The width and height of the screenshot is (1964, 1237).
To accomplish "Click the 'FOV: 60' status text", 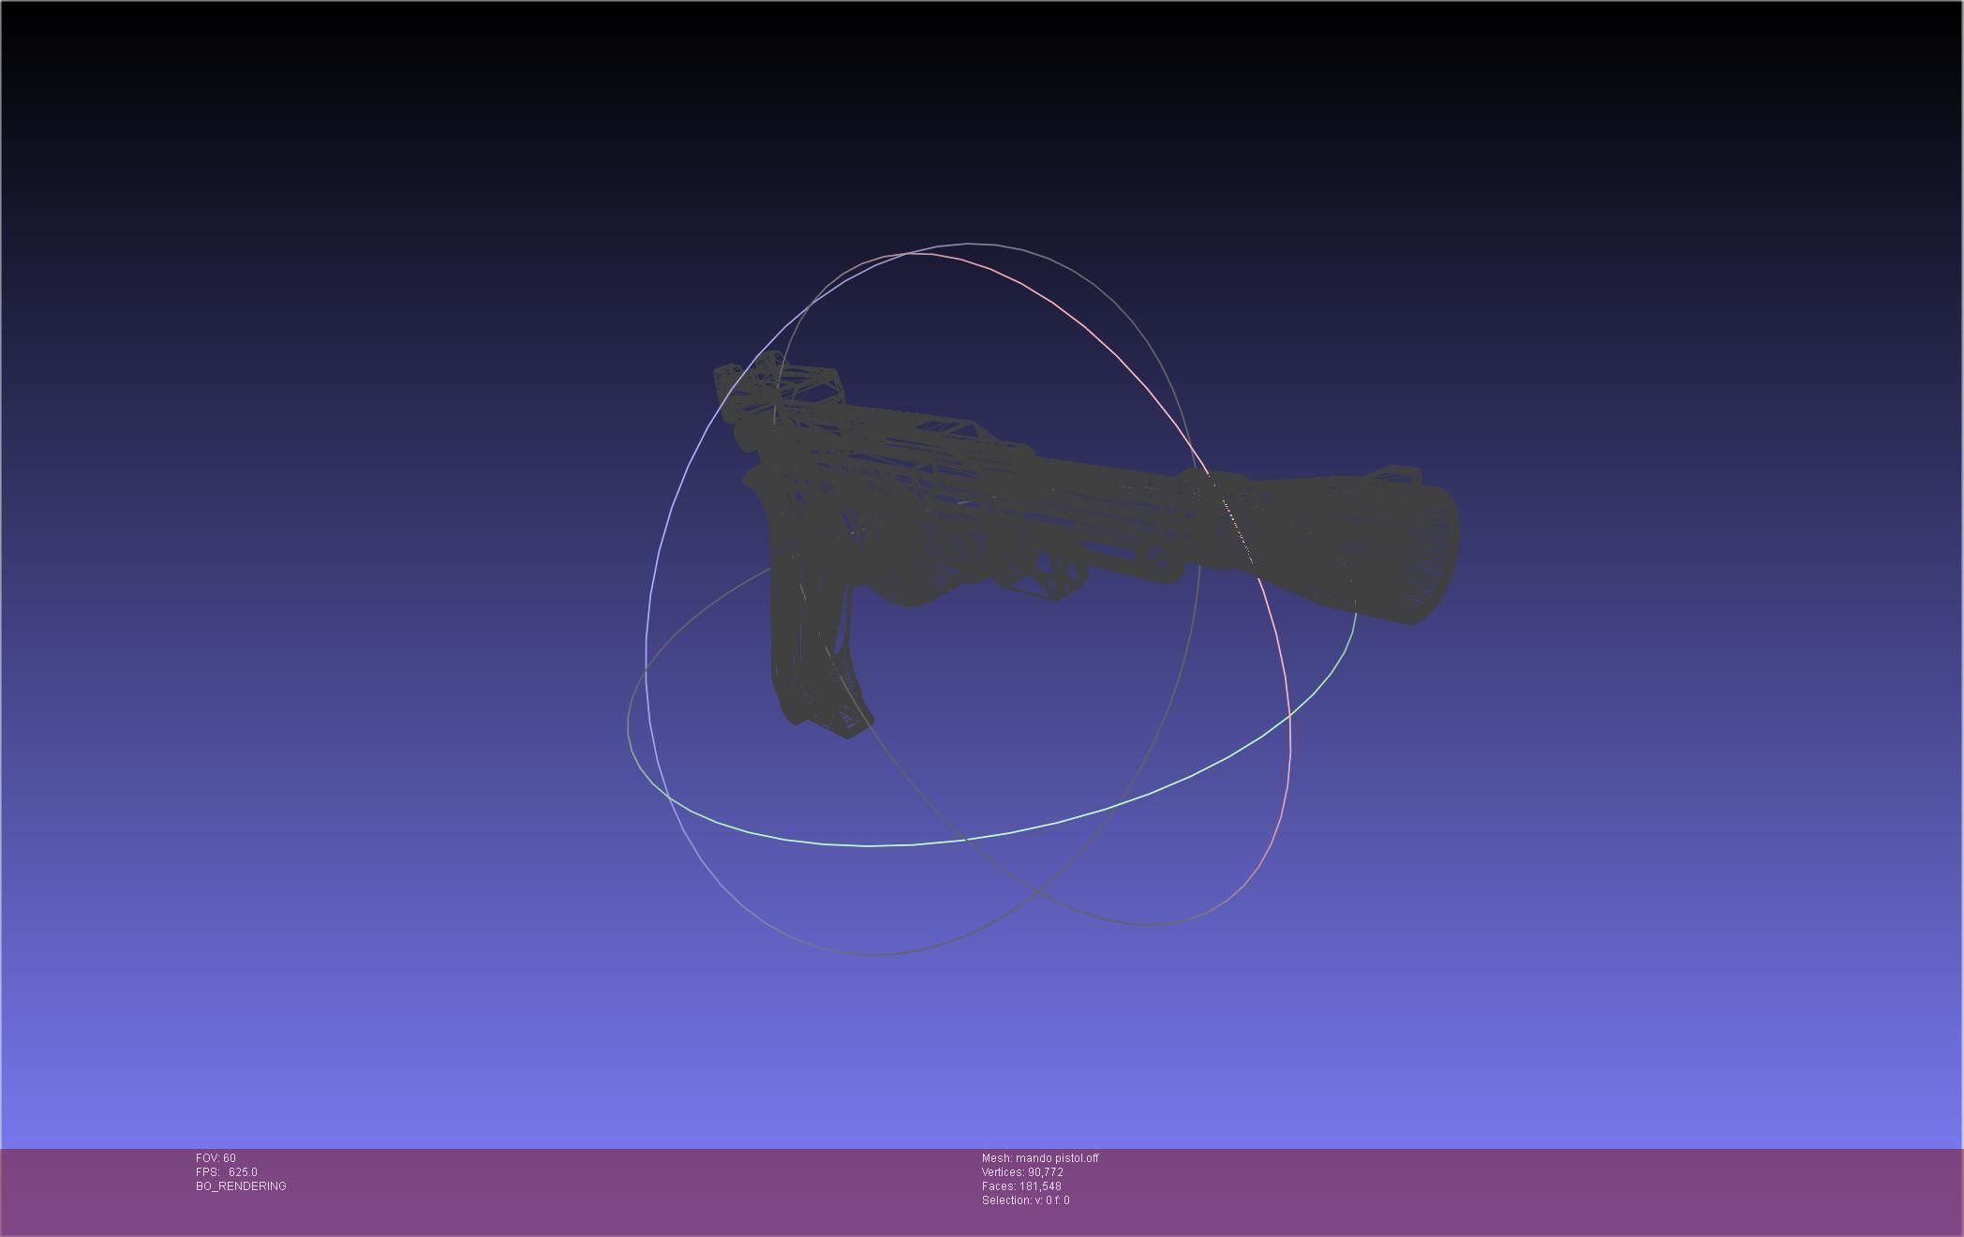I will (216, 1158).
